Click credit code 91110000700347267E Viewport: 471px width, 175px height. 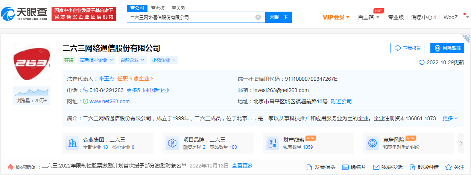click(x=311, y=79)
